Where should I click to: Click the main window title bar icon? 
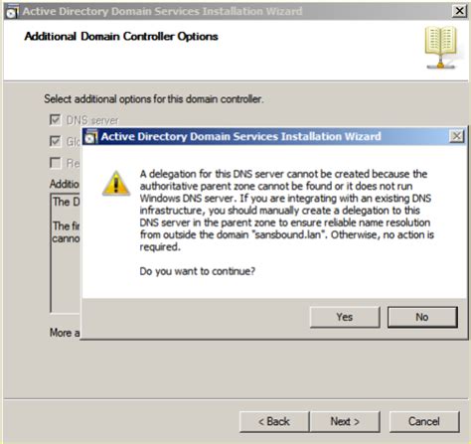point(12,11)
